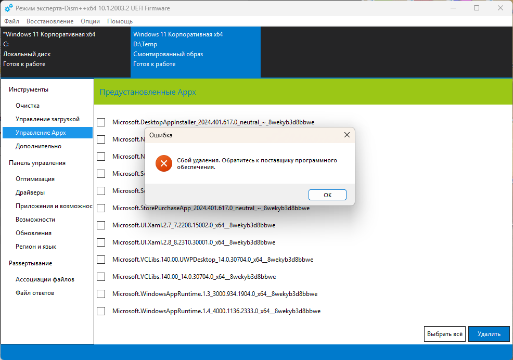This screenshot has width=513, height=360.
Task: Click Предустановленные Appx heading
Action: pyautogui.click(x=148, y=92)
